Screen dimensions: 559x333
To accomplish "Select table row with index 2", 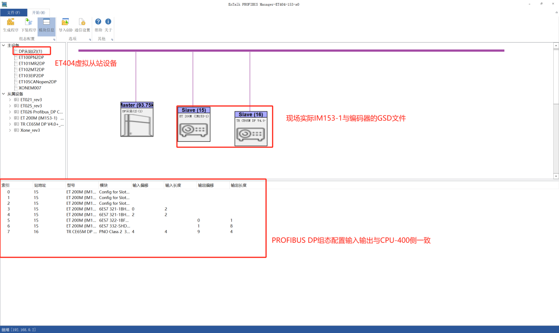I will [x=131, y=203].
